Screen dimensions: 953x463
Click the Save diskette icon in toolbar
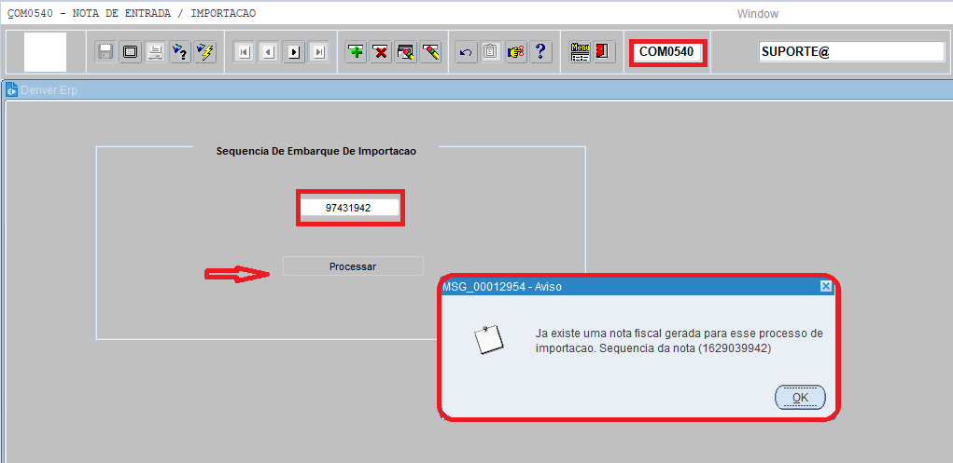[105, 52]
